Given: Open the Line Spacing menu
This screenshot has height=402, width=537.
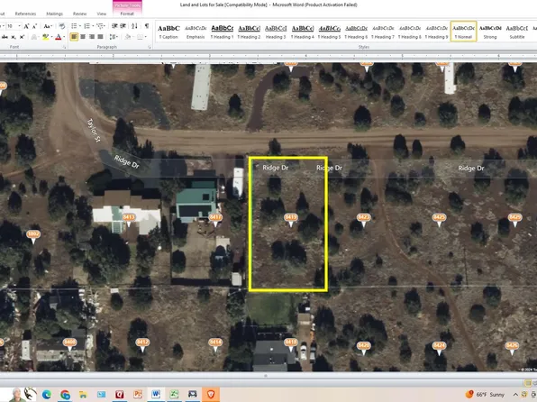Looking at the screenshot, I should [114, 37].
